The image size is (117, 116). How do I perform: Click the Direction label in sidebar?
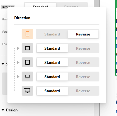pyautogui.click(x=8, y=7)
